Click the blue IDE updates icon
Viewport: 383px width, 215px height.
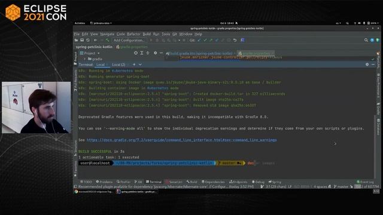(x=372, y=40)
